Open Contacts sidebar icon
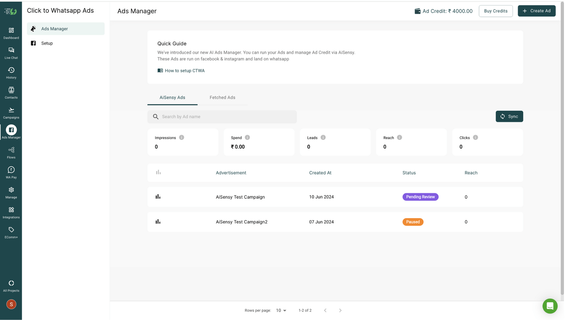This screenshot has height=320, width=569. point(11,93)
